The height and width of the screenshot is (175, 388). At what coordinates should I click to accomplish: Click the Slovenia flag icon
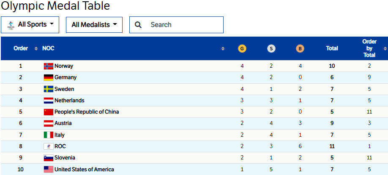pyautogui.click(x=49, y=158)
